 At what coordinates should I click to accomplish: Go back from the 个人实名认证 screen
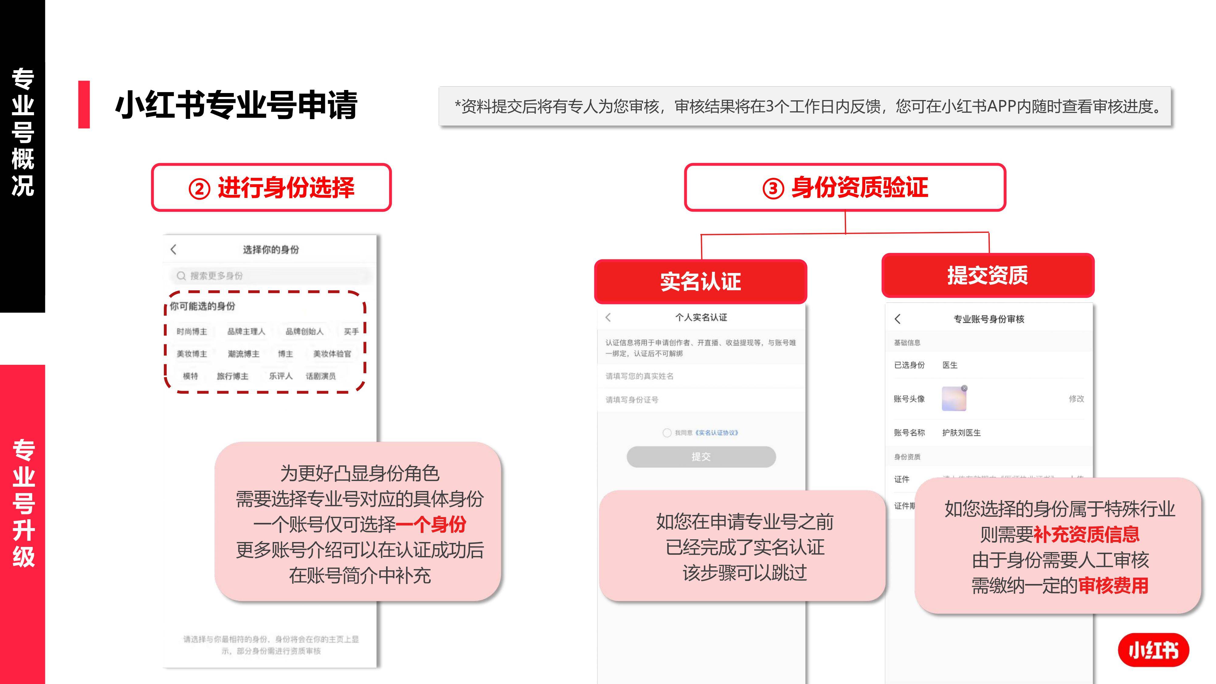click(x=609, y=317)
